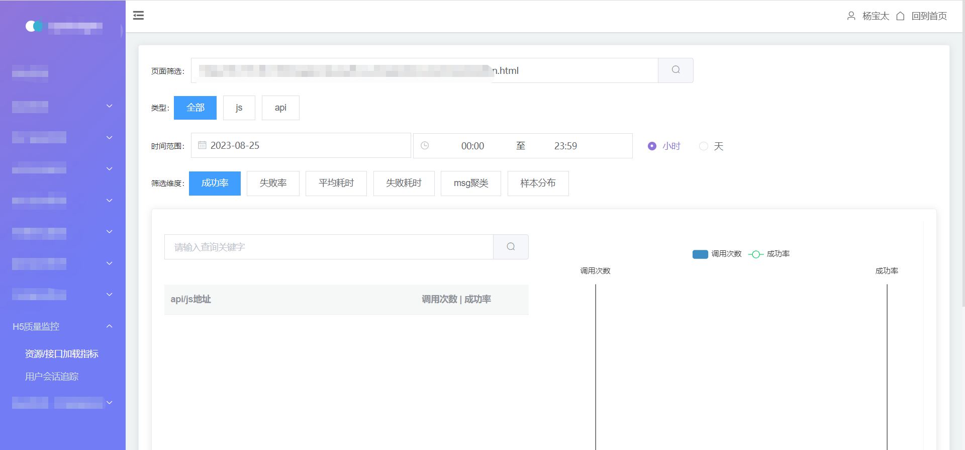This screenshot has height=450, width=965.
Task: Select the js type filter
Action: pos(239,108)
